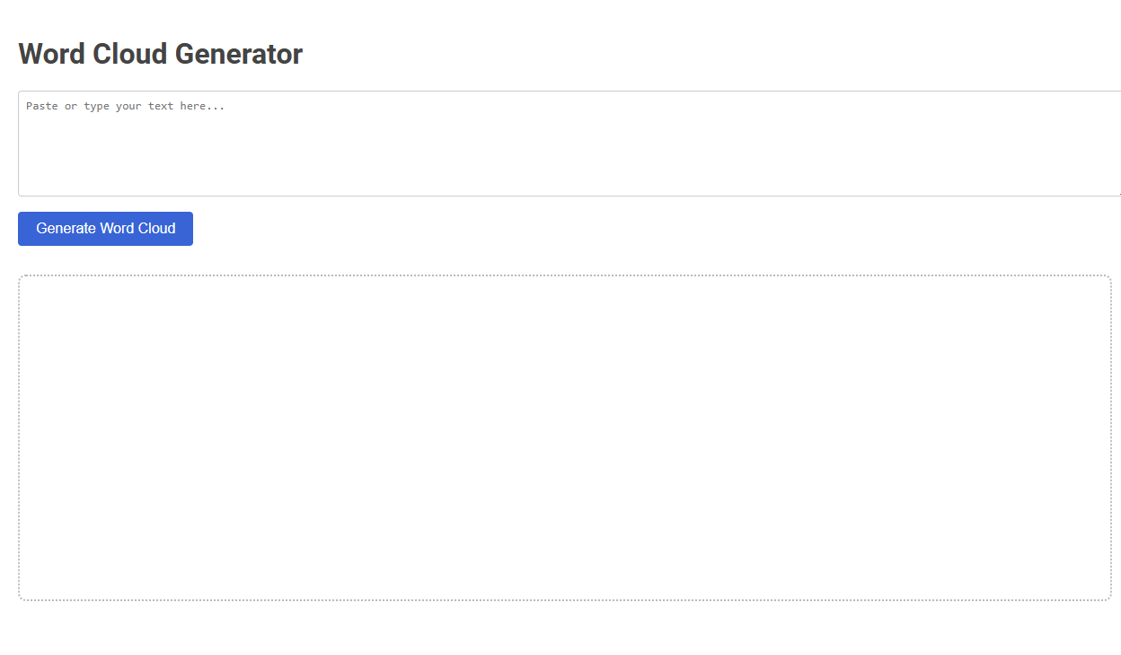Click the heading text above the input box
The width and height of the screenshot is (1121, 655).
tap(160, 54)
